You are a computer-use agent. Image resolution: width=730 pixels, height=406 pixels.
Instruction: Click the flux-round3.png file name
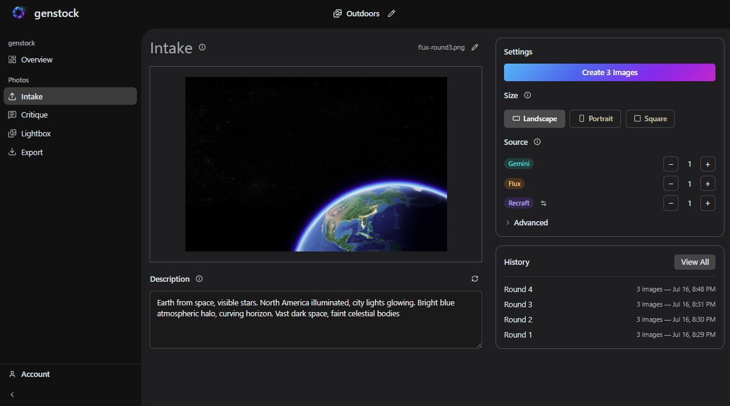click(441, 47)
